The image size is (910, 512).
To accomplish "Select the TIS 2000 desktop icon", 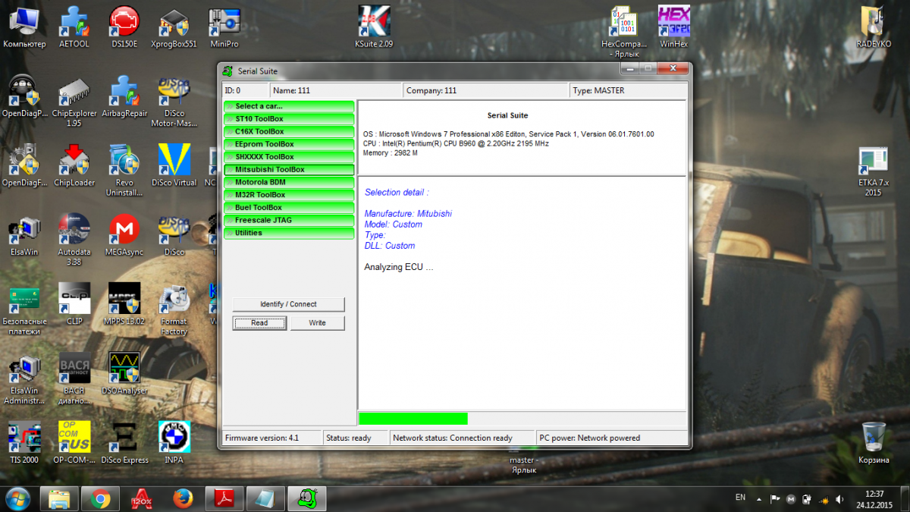I will pos(24,443).
